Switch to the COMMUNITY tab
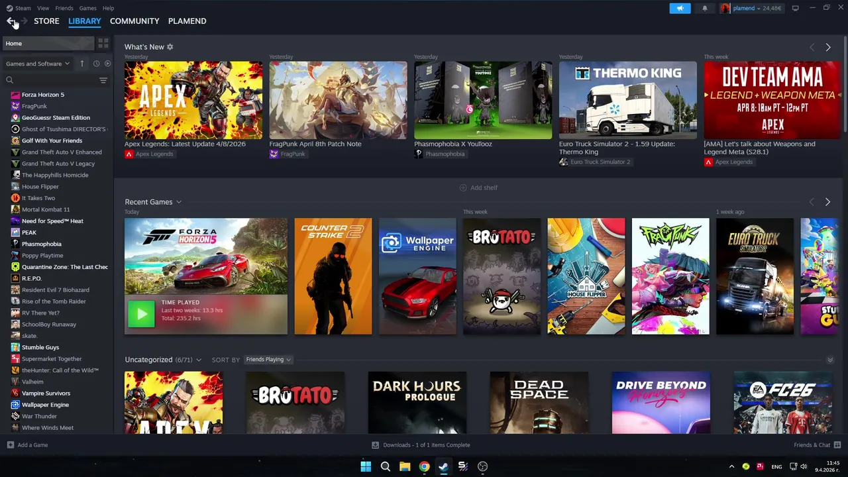Image resolution: width=848 pixels, height=477 pixels. (134, 21)
